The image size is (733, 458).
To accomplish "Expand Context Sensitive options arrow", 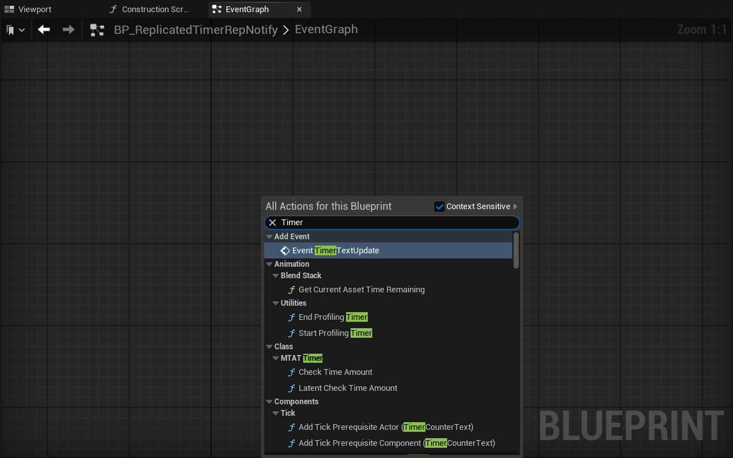I will (x=515, y=207).
